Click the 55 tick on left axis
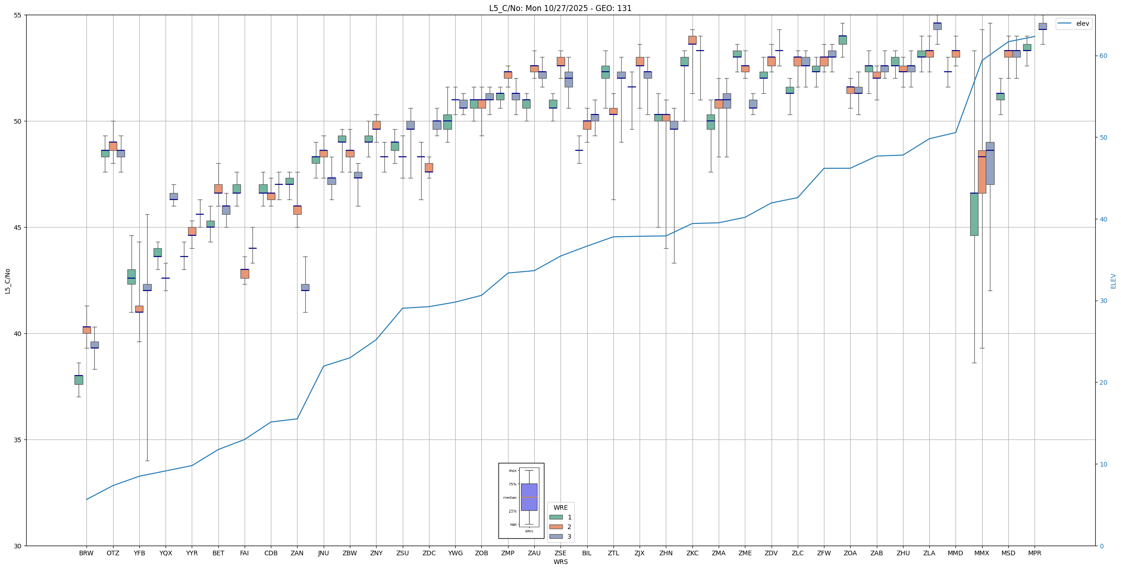 [18, 15]
